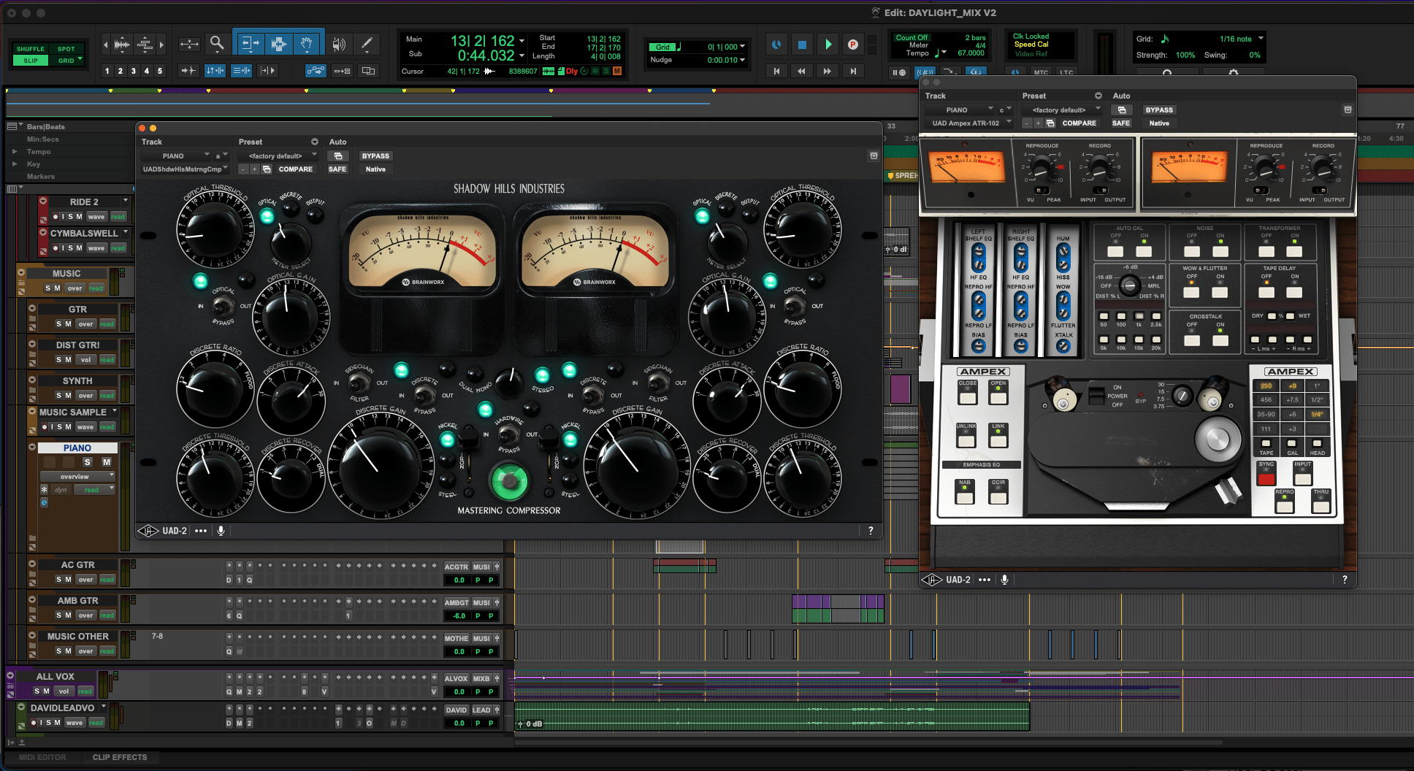
Task: Mute the PIANO track
Action: (x=107, y=462)
